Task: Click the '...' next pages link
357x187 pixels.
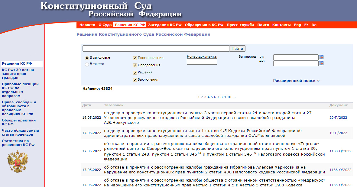Action: point(234,97)
